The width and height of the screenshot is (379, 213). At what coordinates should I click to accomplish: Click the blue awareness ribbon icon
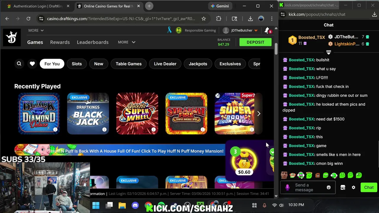[169, 30]
